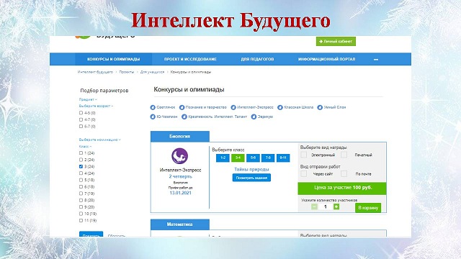Choose class 5-6 button

click(x=253, y=158)
